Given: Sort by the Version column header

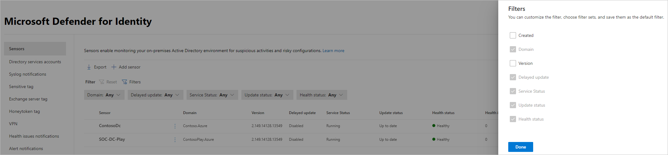Looking at the screenshot, I should click(x=258, y=113).
